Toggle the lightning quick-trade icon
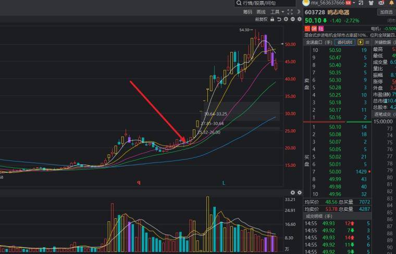396x254 pixels. tap(361, 42)
